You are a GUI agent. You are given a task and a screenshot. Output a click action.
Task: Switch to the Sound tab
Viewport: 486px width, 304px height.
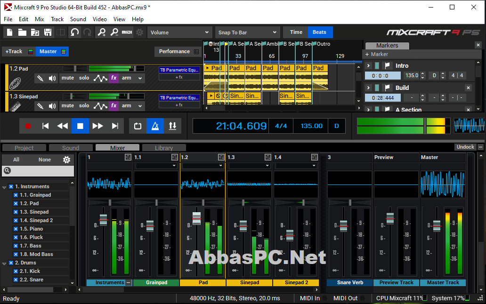[x=71, y=148]
